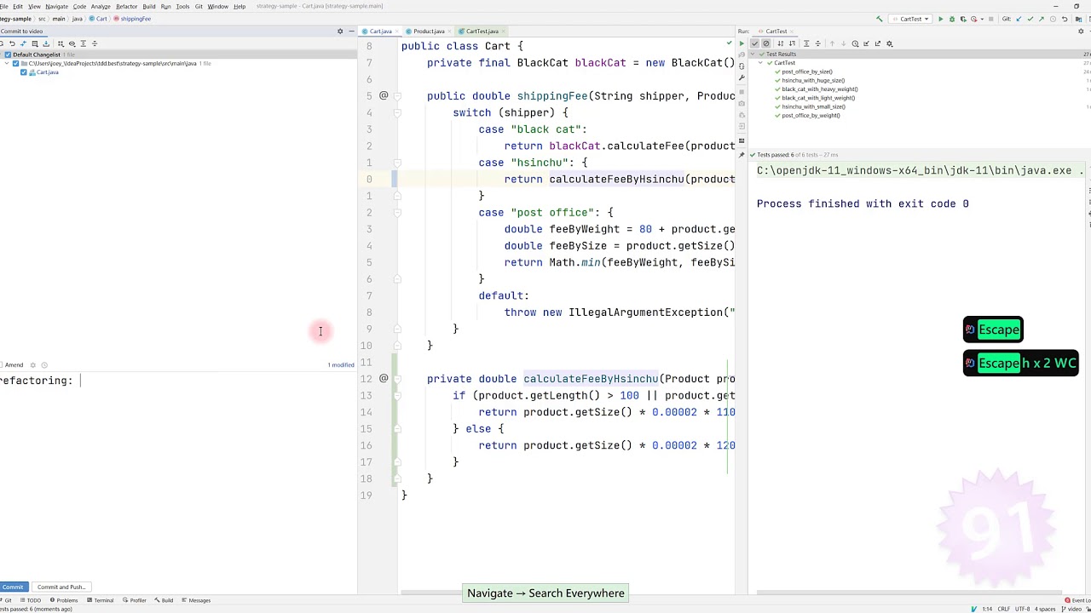Screen dimensions: 1091x613
Task: Open Problems tool window button
Action: [x=63, y=600]
